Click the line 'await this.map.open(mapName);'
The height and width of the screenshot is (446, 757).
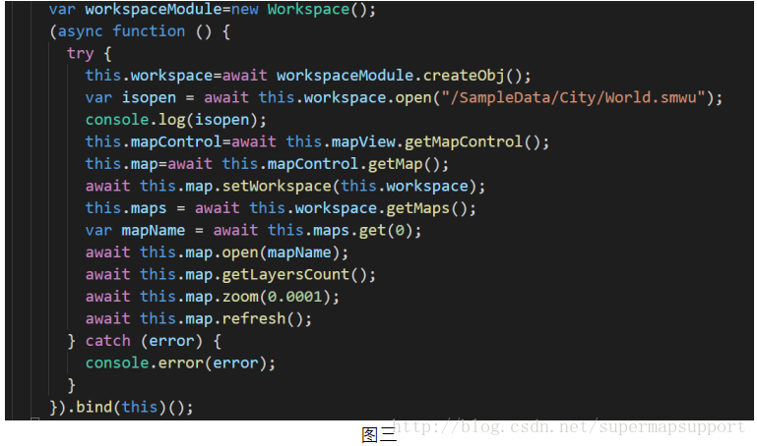(x=217, y=252)
